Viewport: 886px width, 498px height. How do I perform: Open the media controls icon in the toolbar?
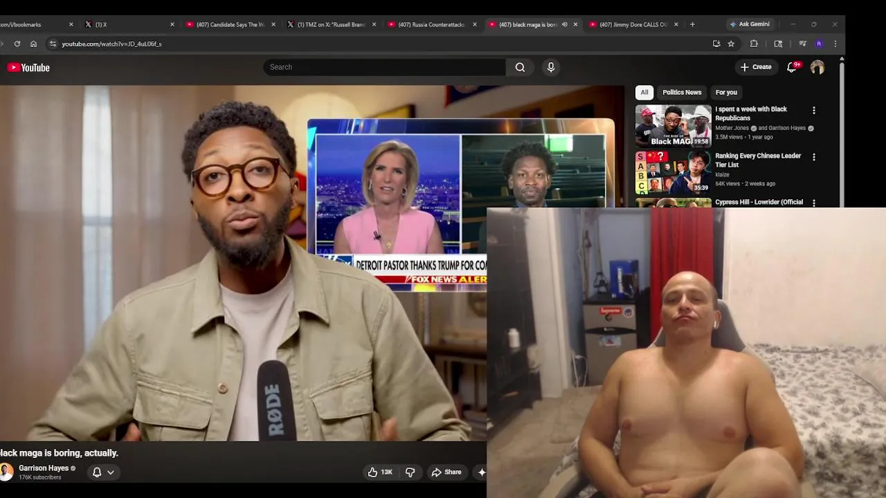[802, 44]
